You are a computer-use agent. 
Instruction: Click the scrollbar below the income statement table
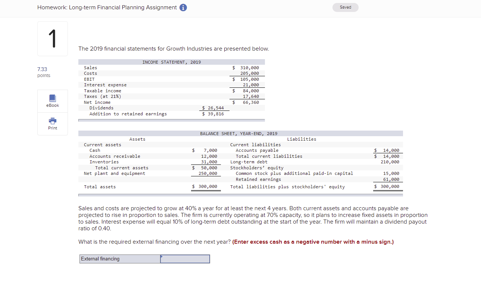(171, 120)
